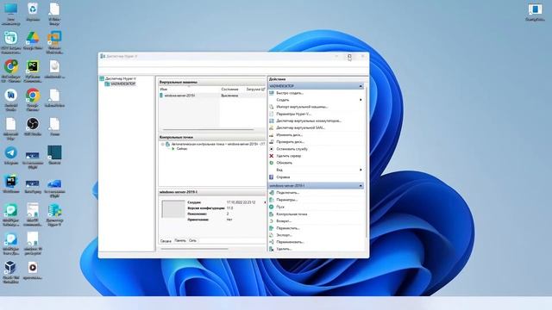Click the red X Удалить сервер icon
This screenshot has width=552, height=310.
tap(272, 156)
